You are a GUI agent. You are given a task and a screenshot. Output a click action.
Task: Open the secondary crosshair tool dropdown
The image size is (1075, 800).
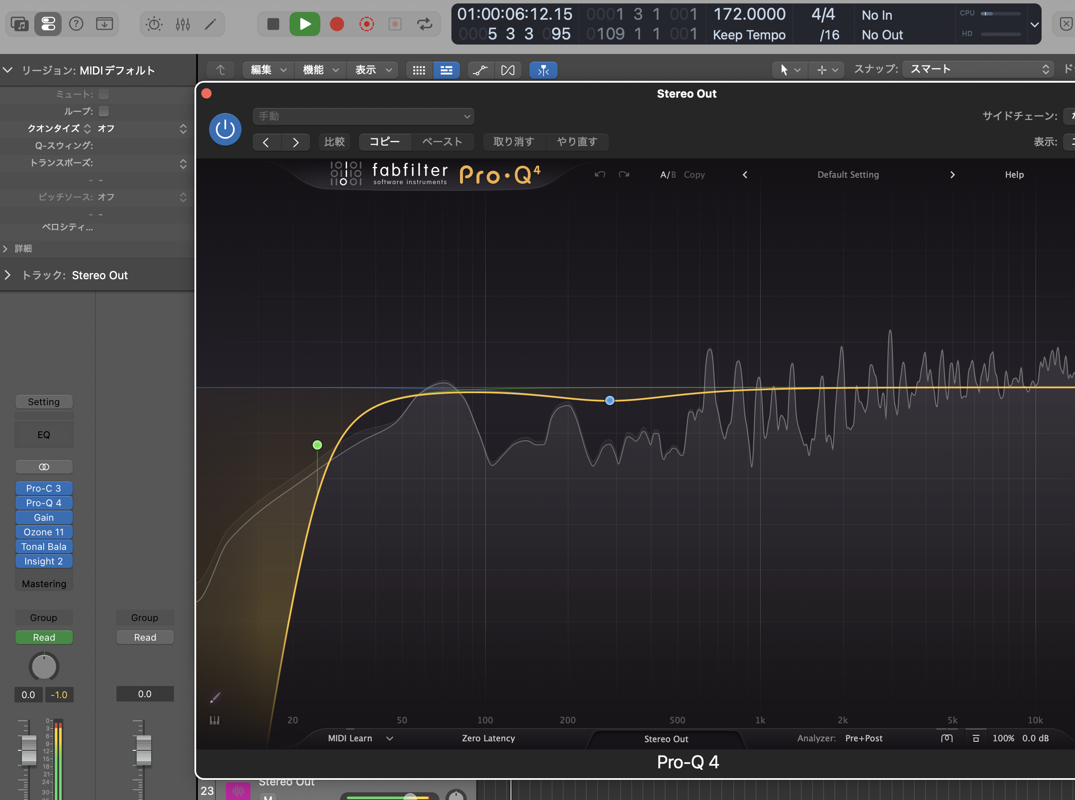pyautogui.click(x=827, y=70)
